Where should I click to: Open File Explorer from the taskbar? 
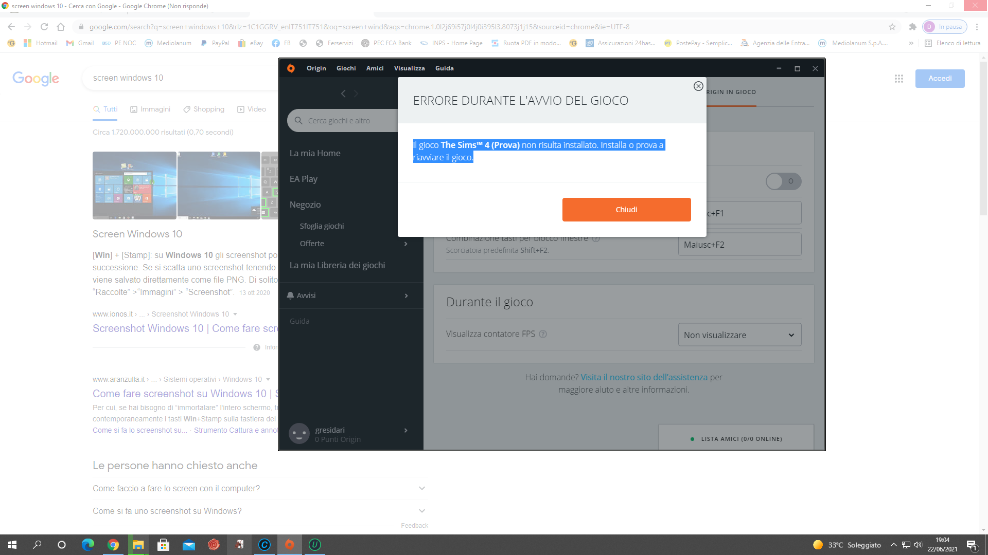(x=138, y=545)
